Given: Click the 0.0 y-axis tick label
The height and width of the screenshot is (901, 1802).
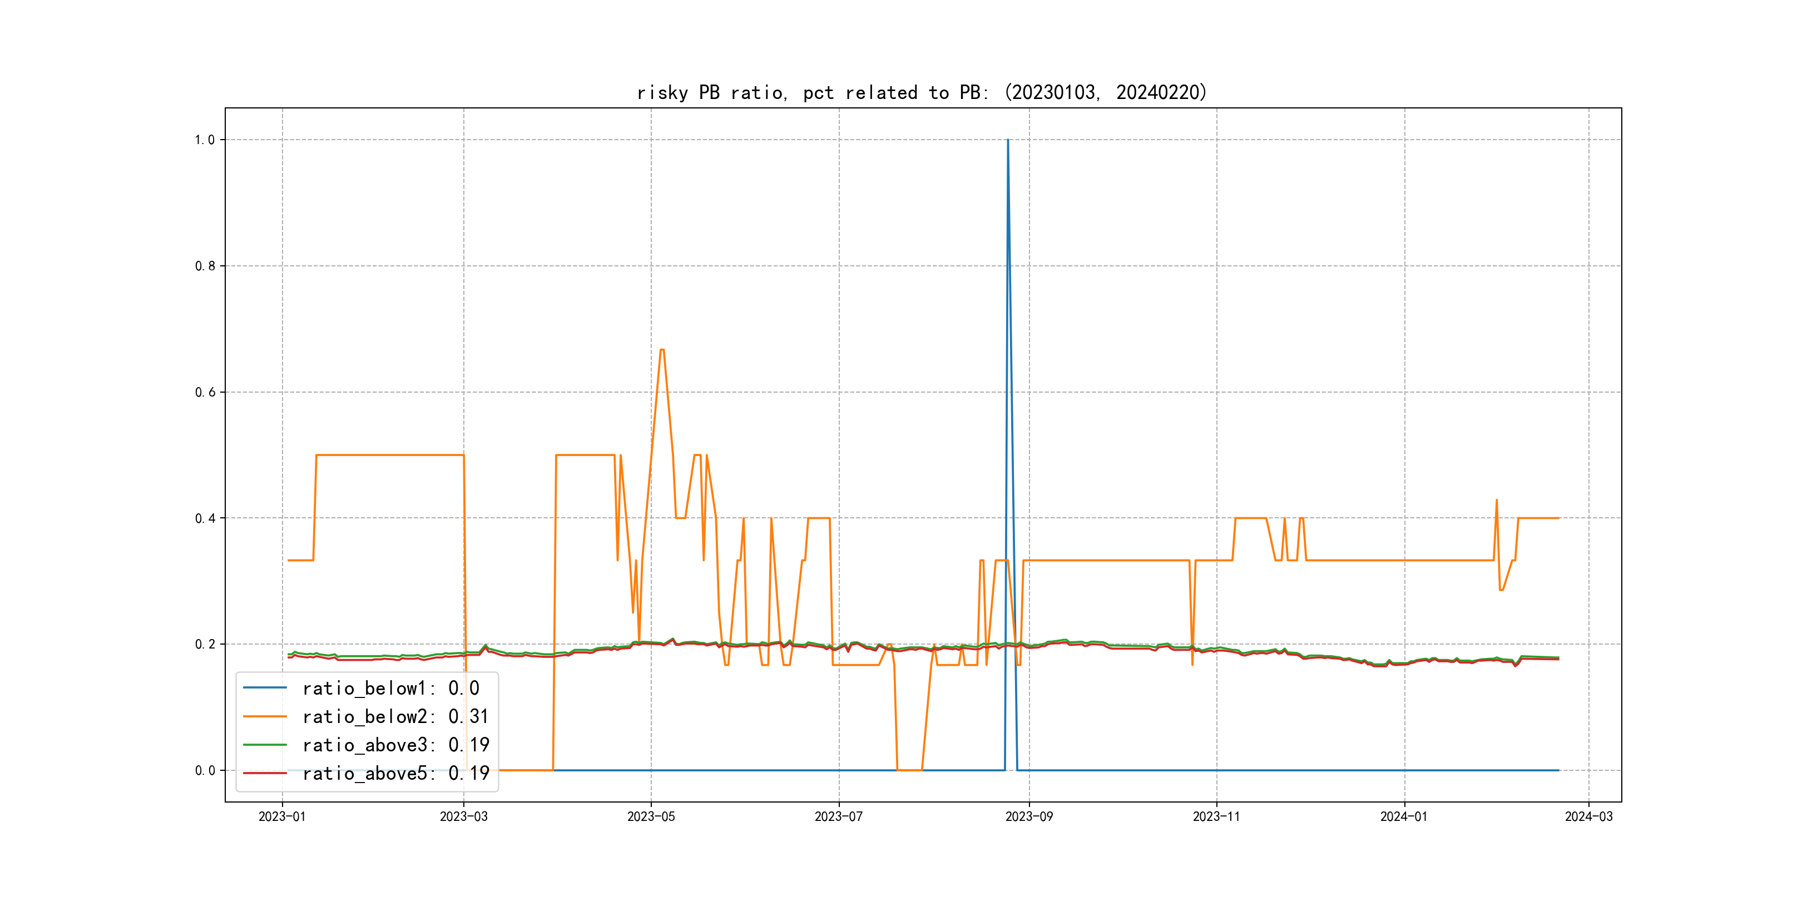Looking at the screenshot, I should point(205,771).
